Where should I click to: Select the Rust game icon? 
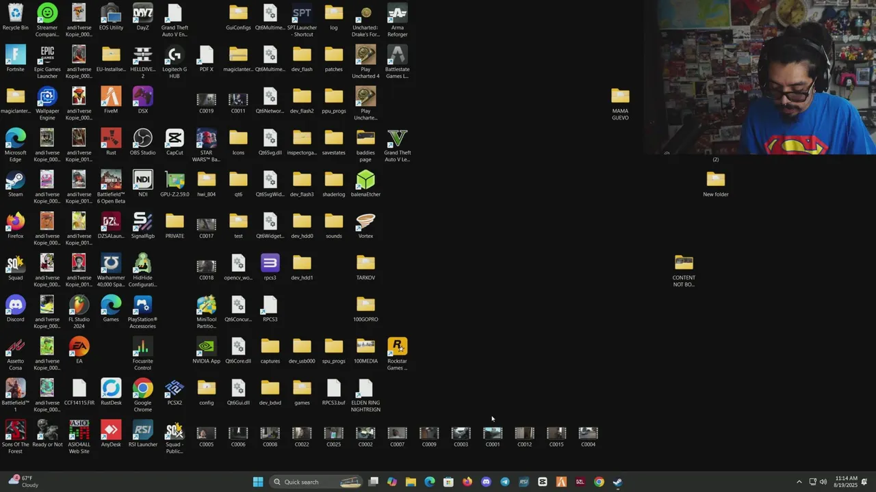(111, 142)
